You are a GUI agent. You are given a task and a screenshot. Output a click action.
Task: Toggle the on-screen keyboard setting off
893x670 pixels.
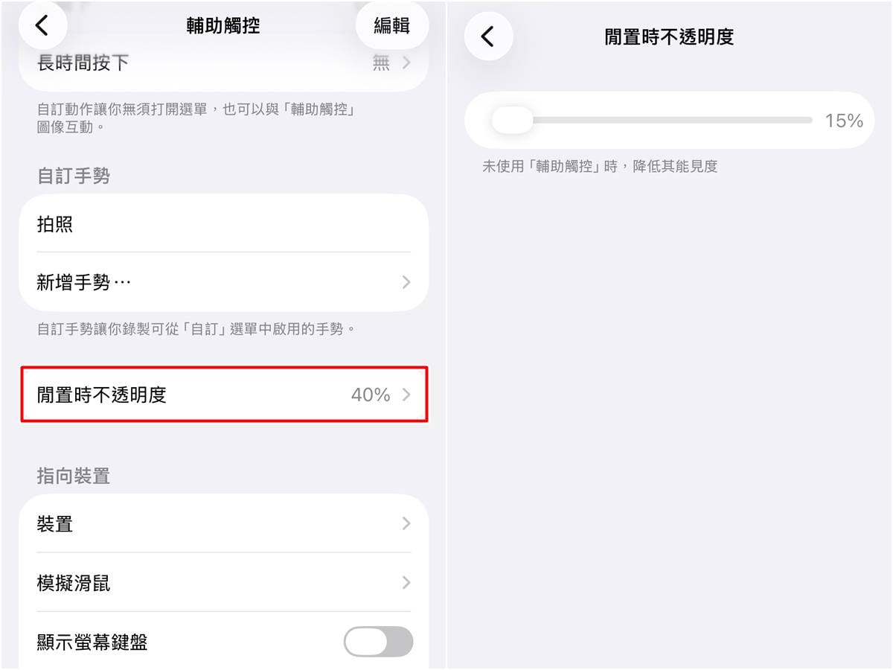click(x=377, y=642)
